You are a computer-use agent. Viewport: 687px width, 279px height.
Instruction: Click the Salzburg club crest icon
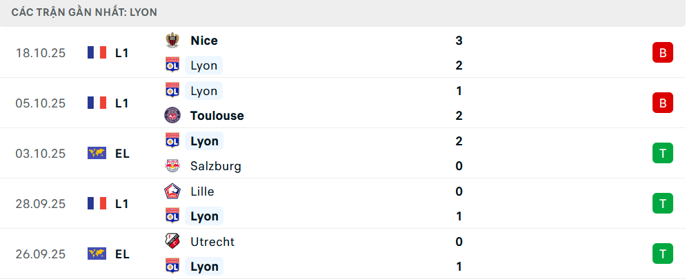coord(172,166)
